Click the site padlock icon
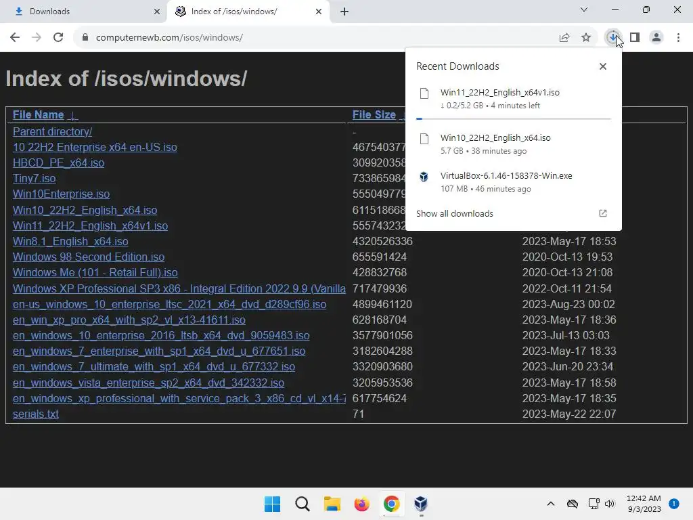 (85, 38)
